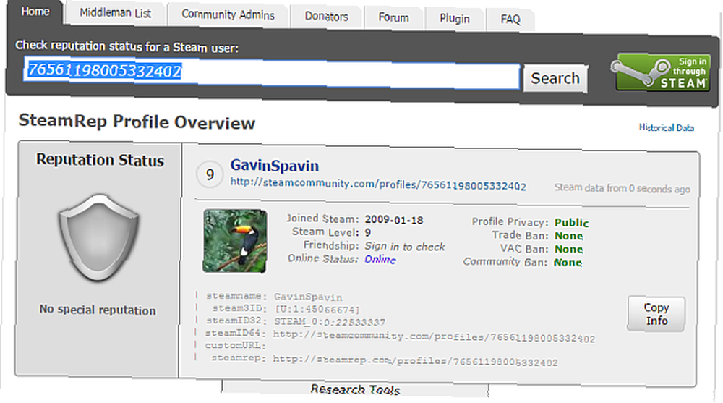Go to the Donators tab

pyautogui.click(x=326, y=17)
